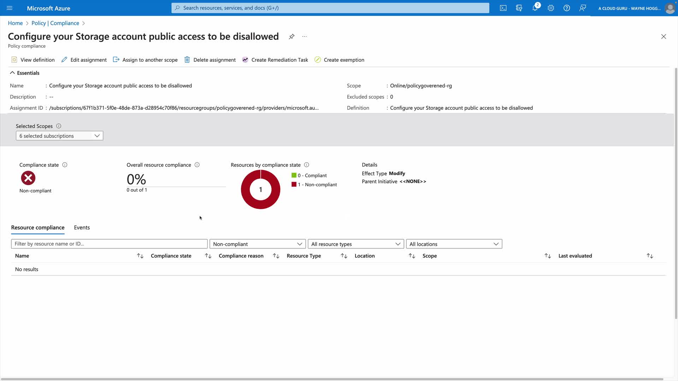Screen dimensions: 678x381
Task: Open the Help question mark icon
Action: 567,8
